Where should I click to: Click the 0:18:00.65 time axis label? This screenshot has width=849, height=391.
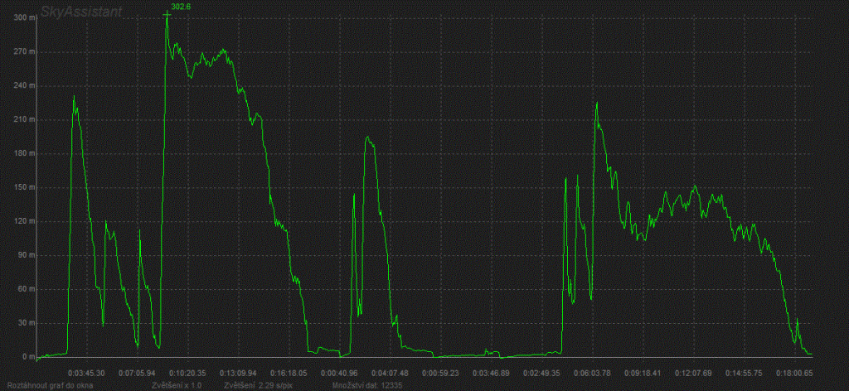795,373
